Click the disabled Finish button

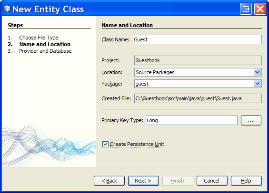point(178,181)
